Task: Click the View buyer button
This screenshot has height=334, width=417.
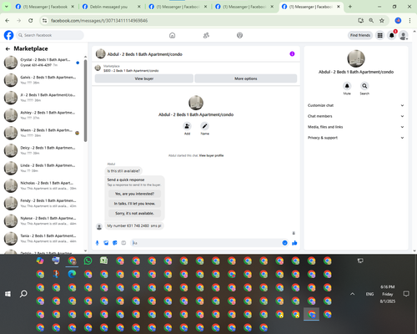Action: [x=144, y=78]
